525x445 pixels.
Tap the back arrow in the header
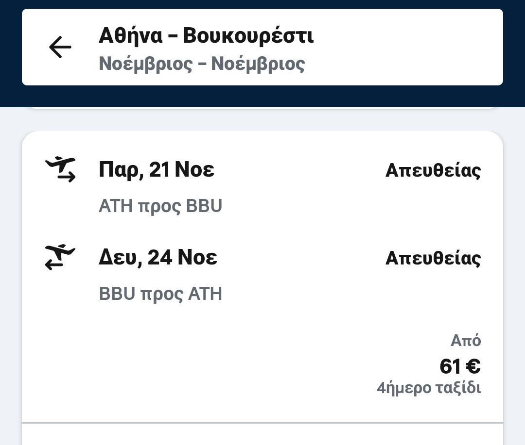60,48
